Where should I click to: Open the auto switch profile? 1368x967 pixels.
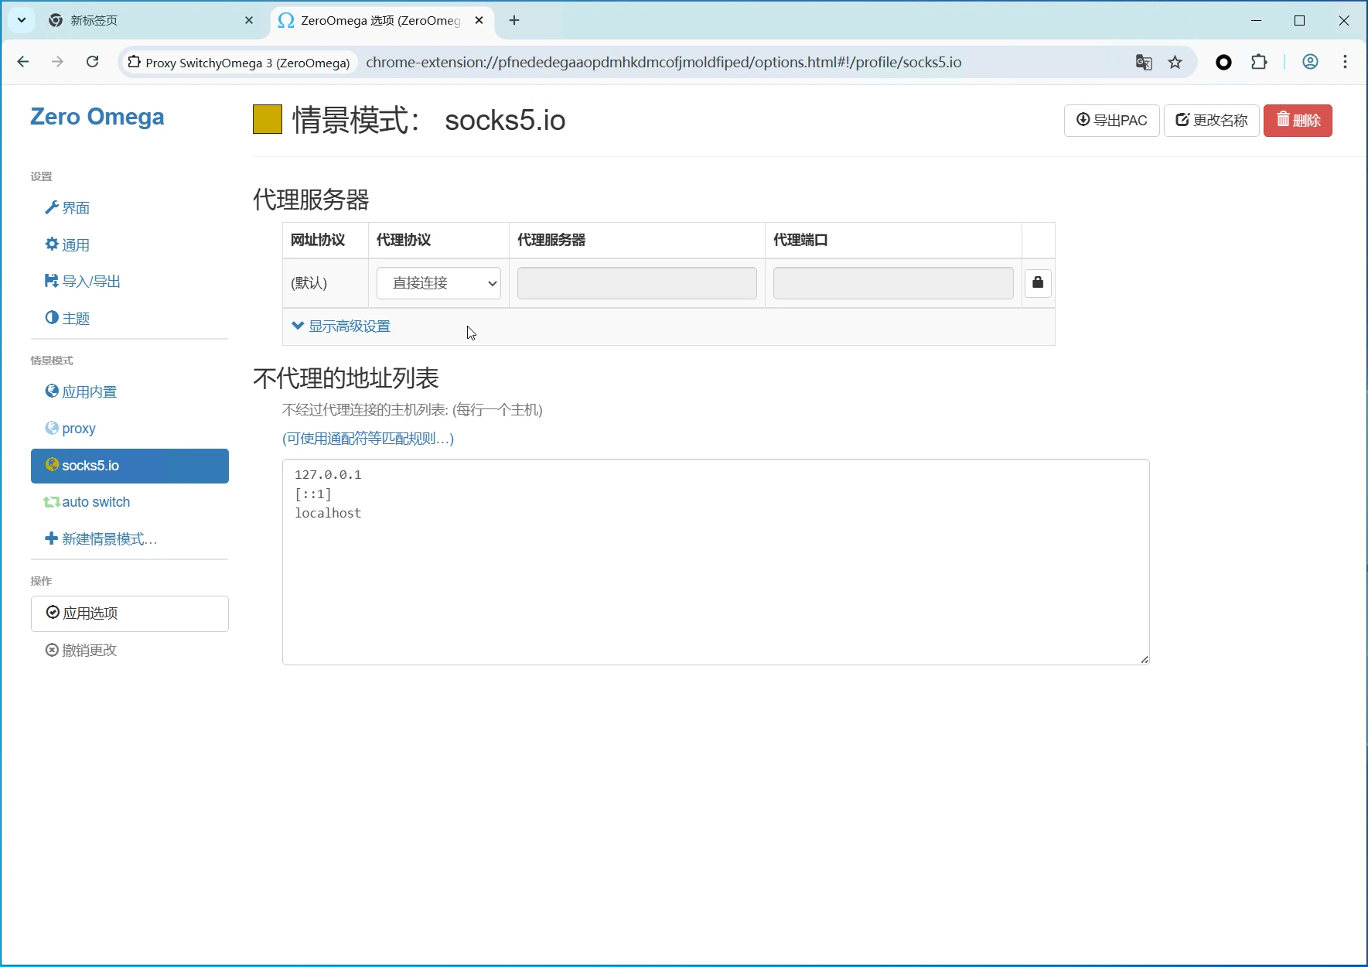[x=87, y=502]
